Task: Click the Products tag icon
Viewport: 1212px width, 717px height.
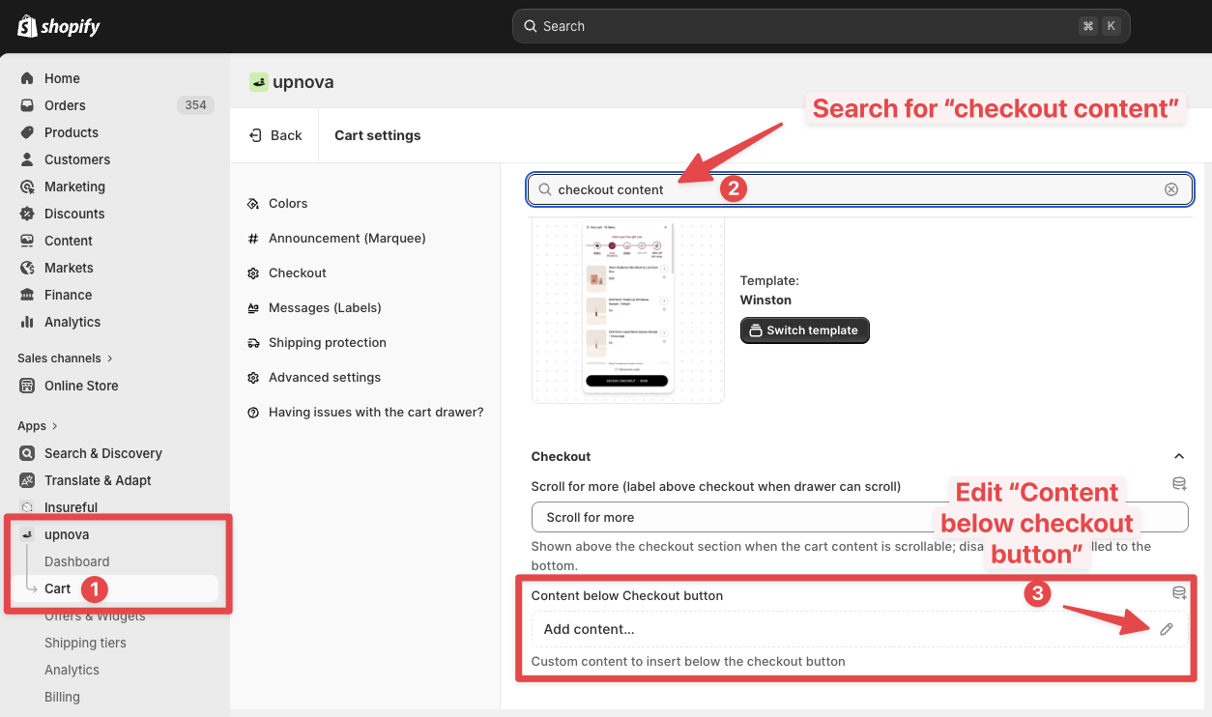Action: [x=27, y=132]
